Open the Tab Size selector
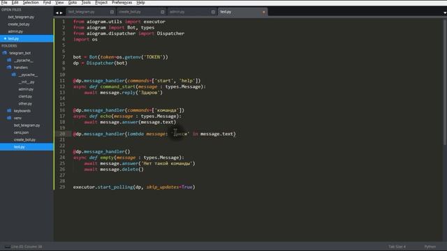This screenshot has height=251, width=447. point(397,246)
